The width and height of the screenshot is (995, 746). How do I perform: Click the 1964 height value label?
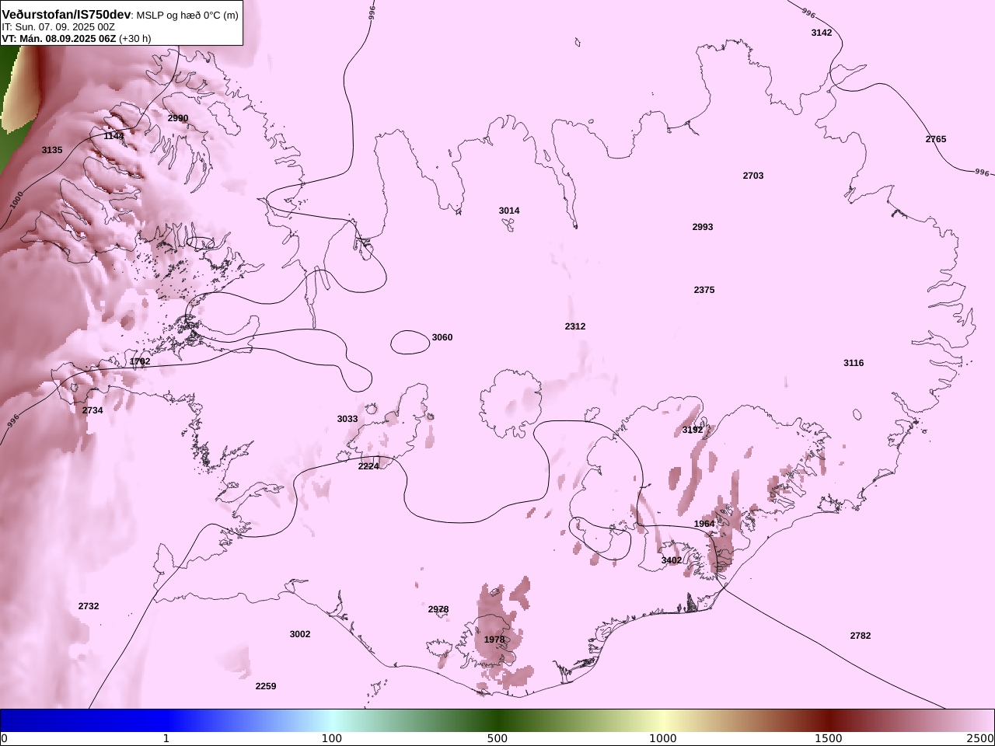pos(704,524)
